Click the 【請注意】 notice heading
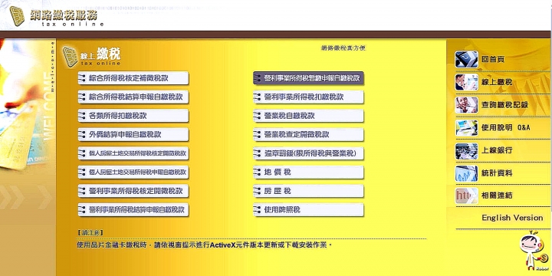Viewport: 552px width, 276px height. click(90, 233)
